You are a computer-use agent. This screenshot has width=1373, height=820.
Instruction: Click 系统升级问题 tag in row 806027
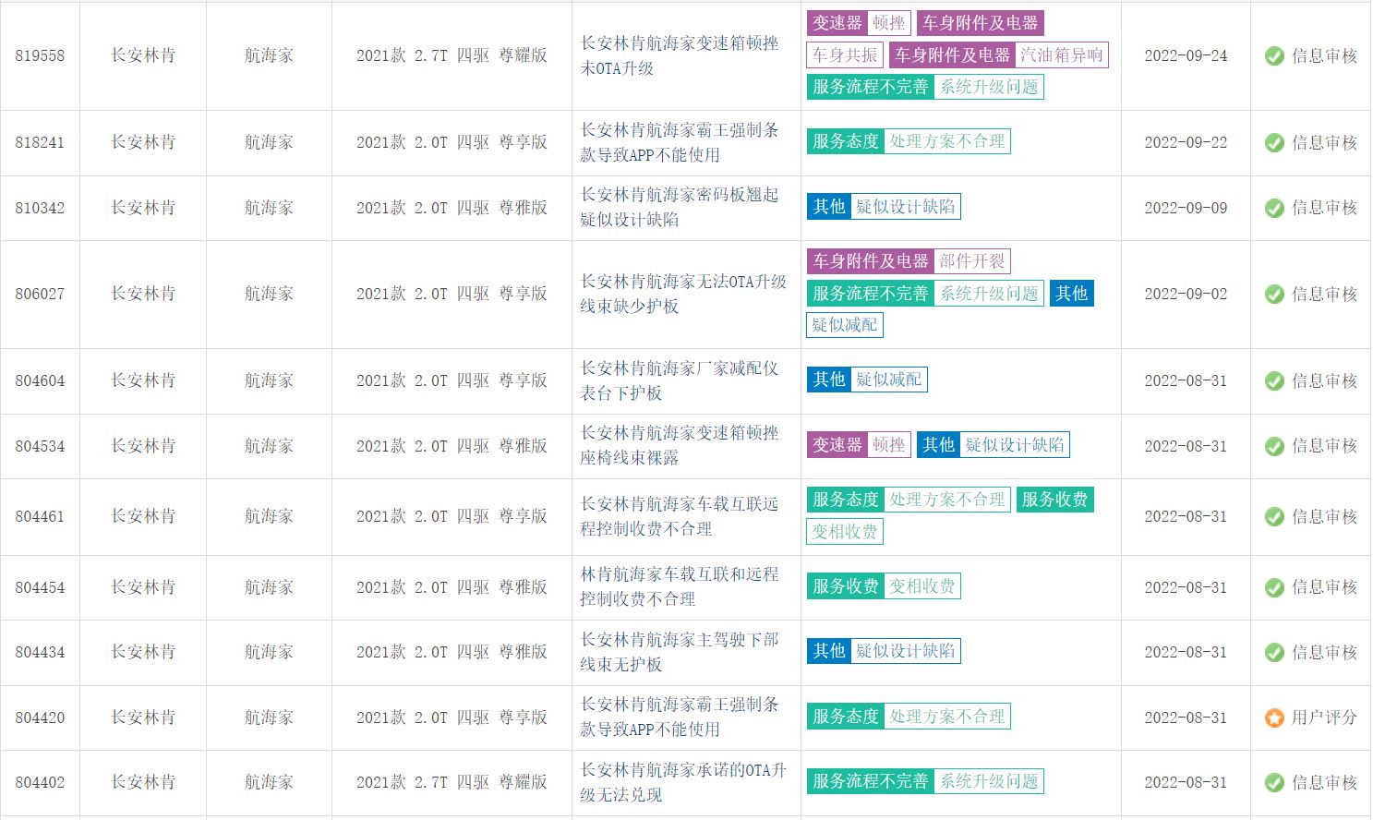pos(989,294)
